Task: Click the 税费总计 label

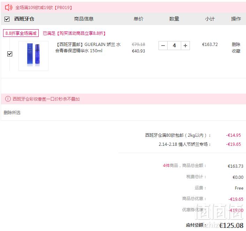Action: pyautogui.click(x=196, y=177)
